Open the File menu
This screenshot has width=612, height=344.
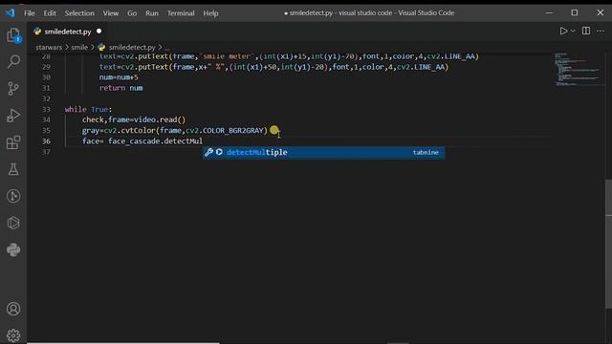pos(30,13)
